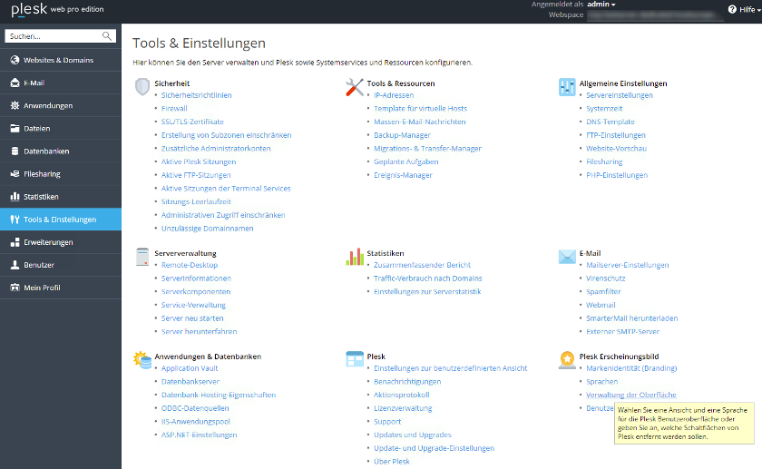Open Ereignis-Manager link

(x=403, y=175)
